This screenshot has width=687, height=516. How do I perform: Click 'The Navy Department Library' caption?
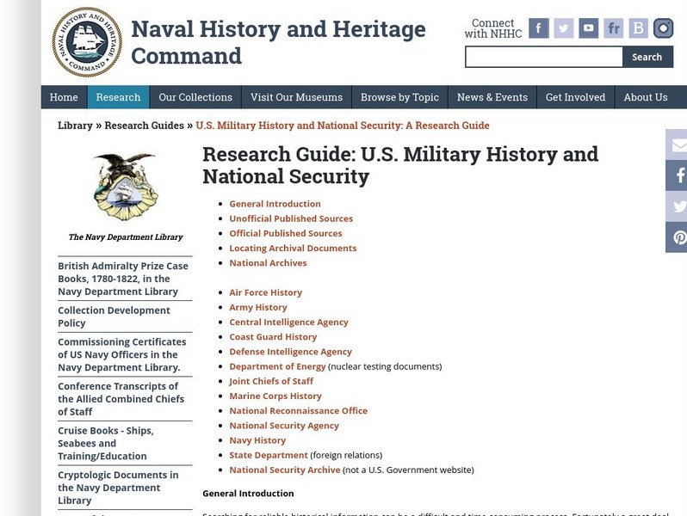point(126,237)
